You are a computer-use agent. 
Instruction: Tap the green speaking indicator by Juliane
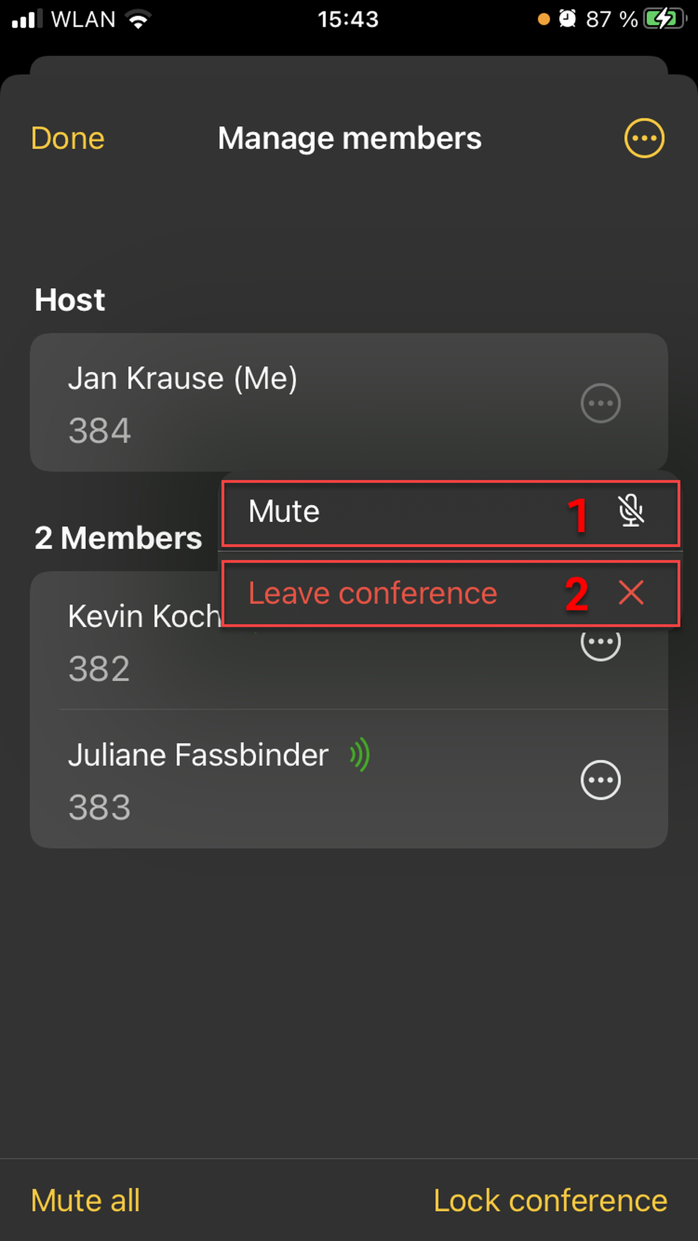click(x=360, y=754)
